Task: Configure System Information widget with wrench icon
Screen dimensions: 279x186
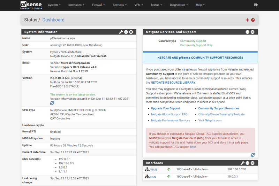Action: 121,32
